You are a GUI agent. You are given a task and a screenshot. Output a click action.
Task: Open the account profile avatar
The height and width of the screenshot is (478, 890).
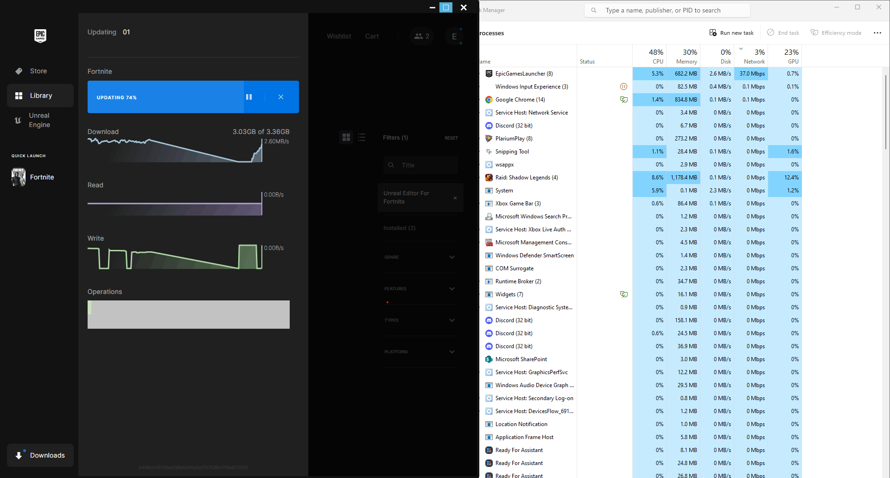(x=454, y=36)
